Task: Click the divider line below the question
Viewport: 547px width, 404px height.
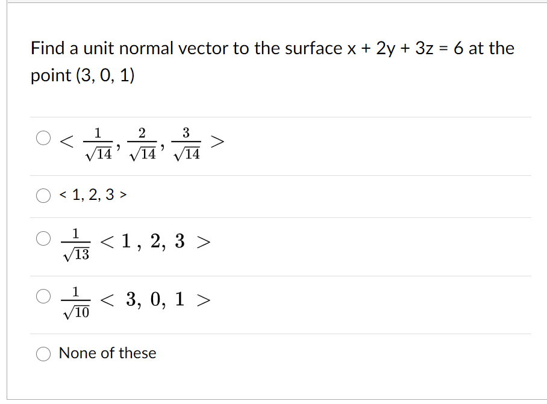Action: pyautogui.click(x=271, y=117)
